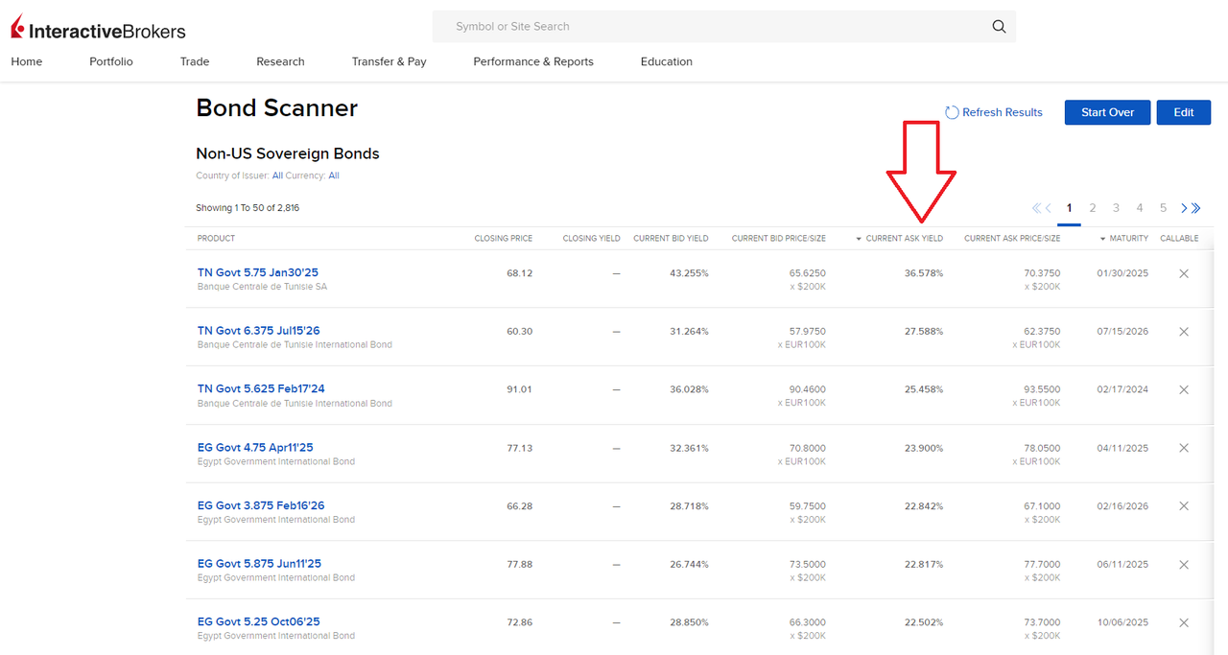Click the 68.12 closing price cell
This screenshot has height=655, width=1228.
(519, 273)
